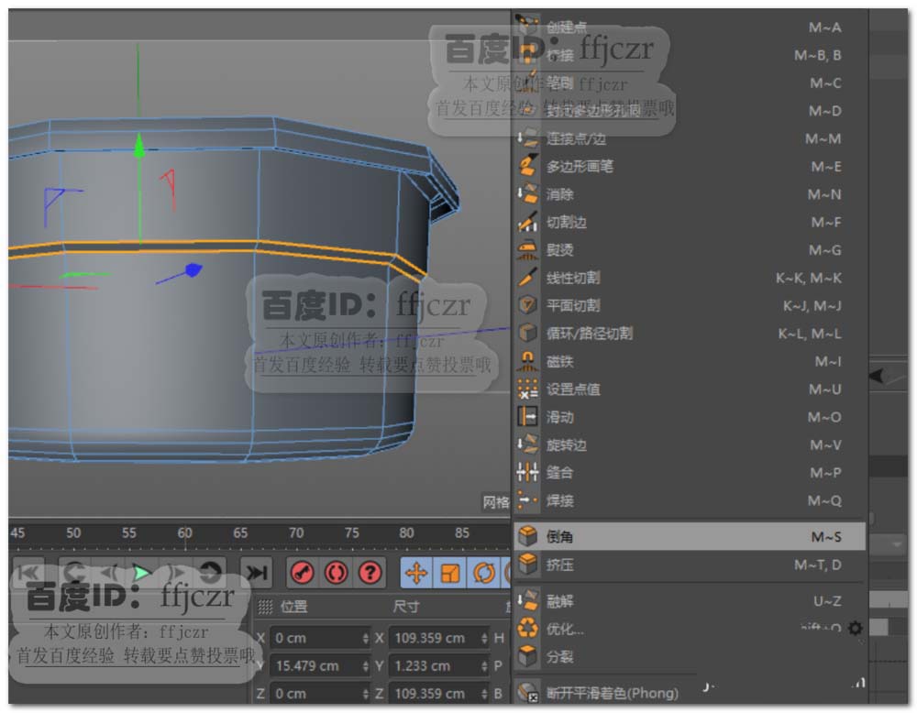The width and height of the screenshot is (917, 713).
Task: Click the green Y-axis arrow handle in viewport
Action: pos(139,146)
